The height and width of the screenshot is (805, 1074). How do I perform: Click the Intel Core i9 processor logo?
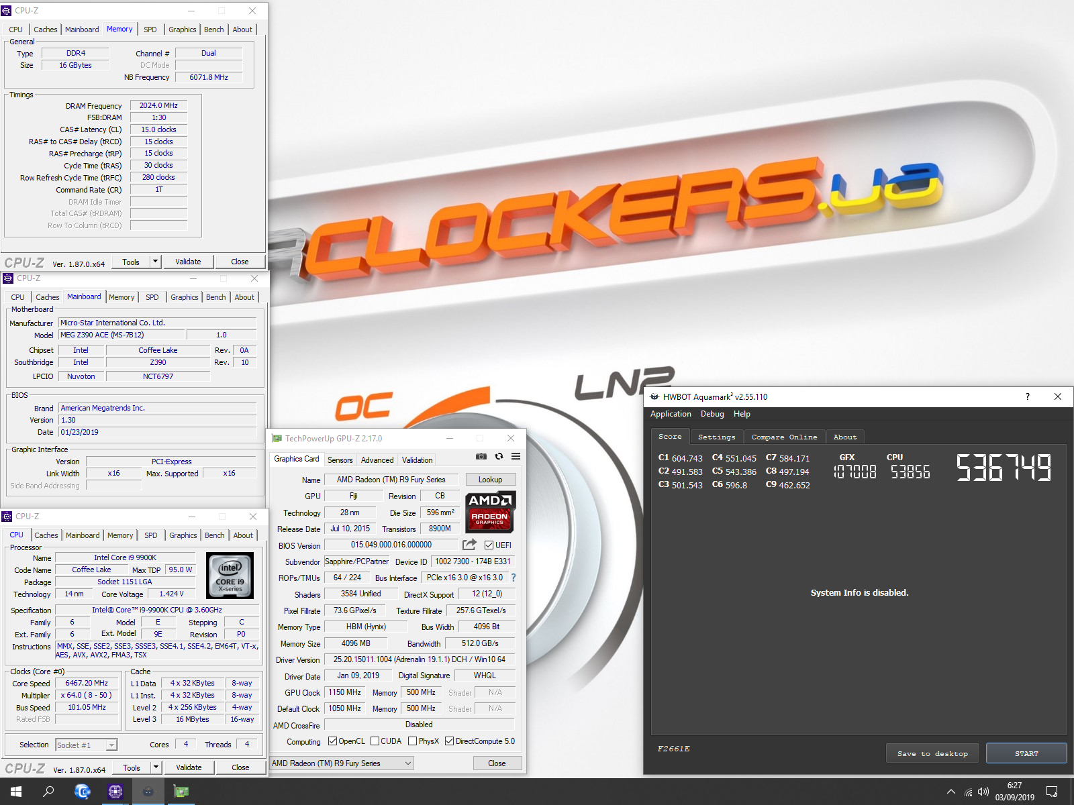coord(230,576)
